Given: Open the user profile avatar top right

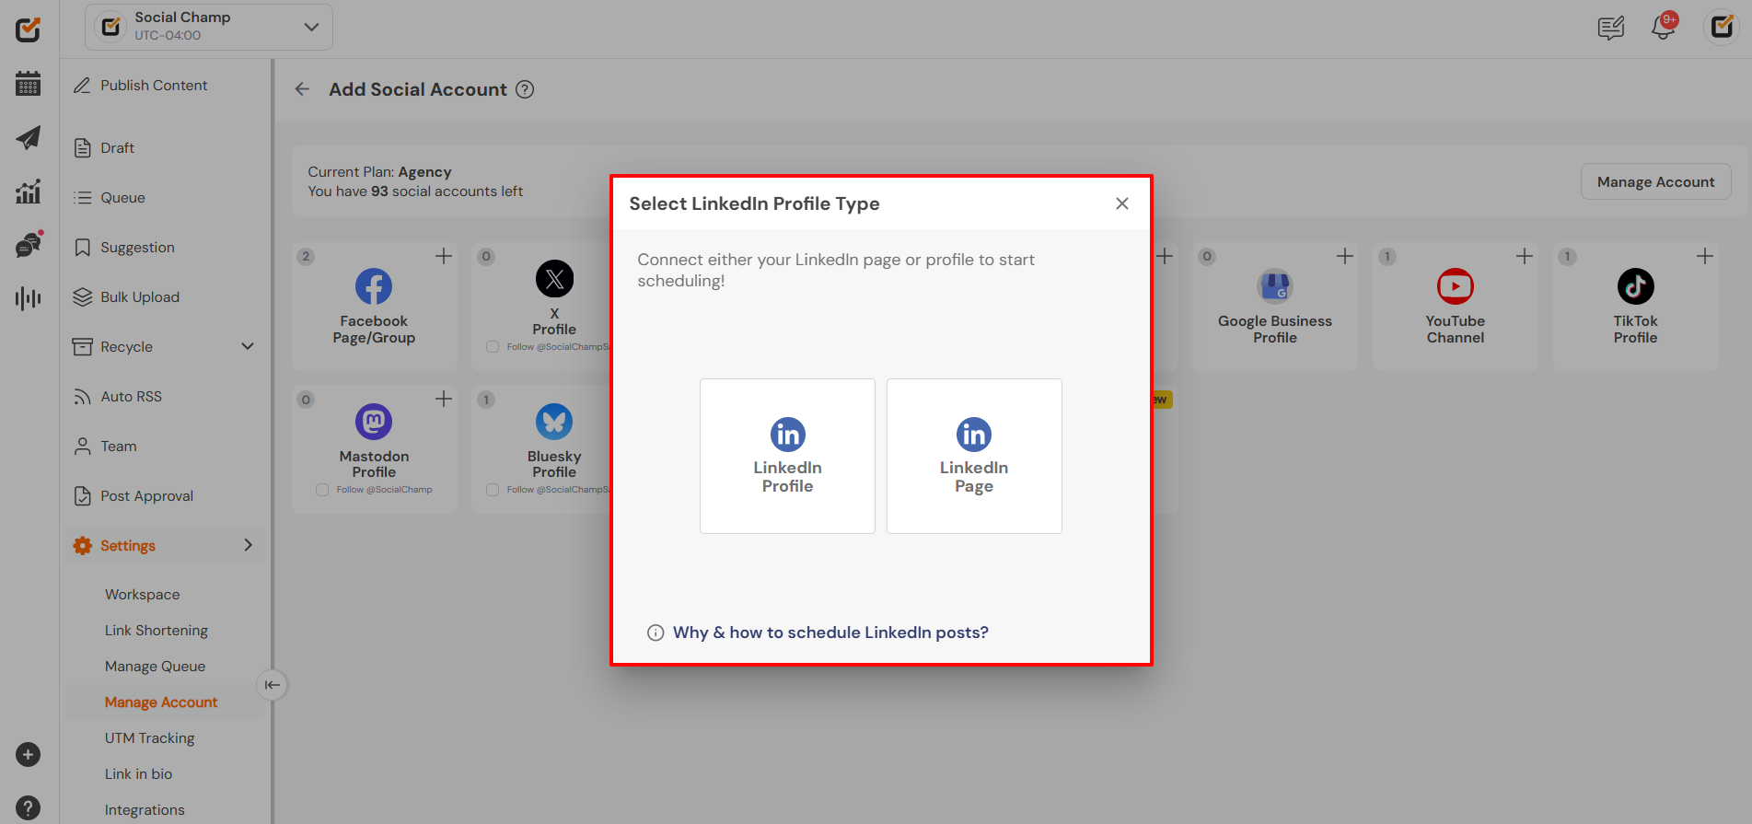Looking at the screenshot, I should point(1722,27).
